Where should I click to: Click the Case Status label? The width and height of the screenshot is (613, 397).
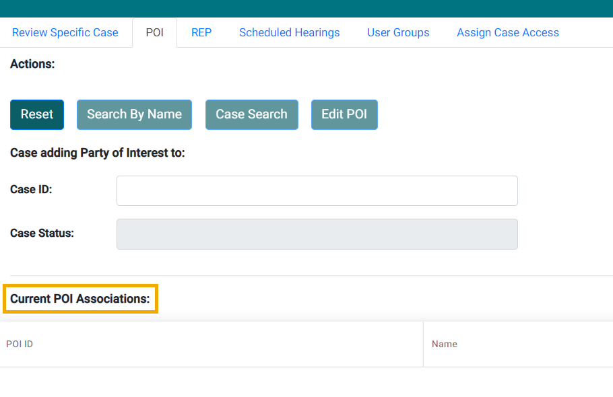pyautogui.click(x=42, y=233)
